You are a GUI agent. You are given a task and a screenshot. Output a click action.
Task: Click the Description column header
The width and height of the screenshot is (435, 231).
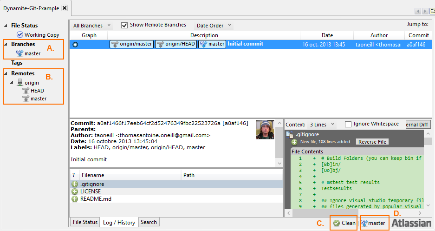pyautogui.click(x=204, y=35)
